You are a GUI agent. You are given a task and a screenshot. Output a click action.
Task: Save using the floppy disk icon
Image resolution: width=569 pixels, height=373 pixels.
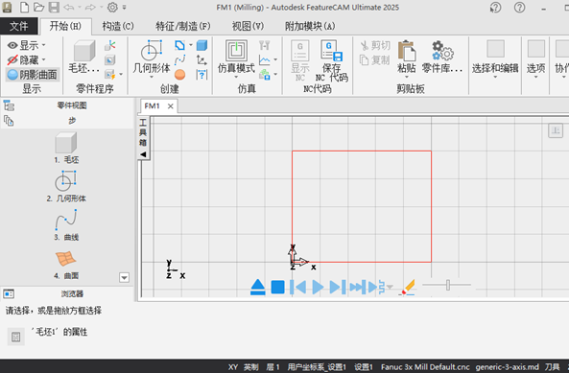coord(54,8)
